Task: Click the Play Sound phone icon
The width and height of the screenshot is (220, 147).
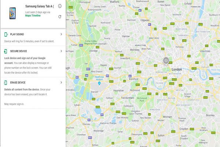Action: tap(6, 34)
